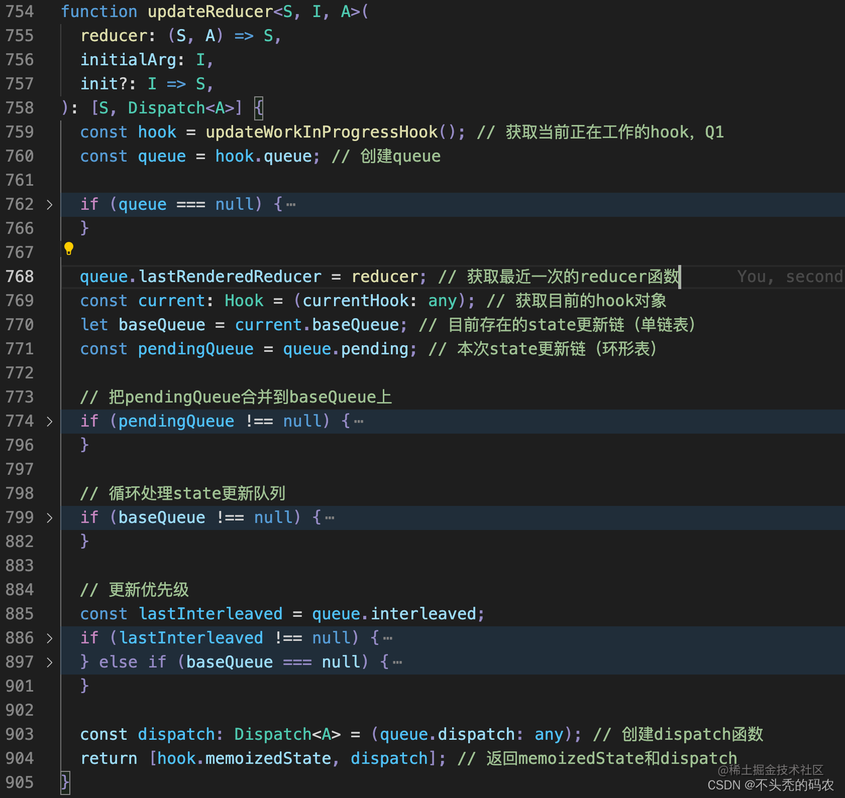Viewport: 845px width, 798px height.
Task: Click 'interleaved' property on line 885
Action: click(x=423, y=614)
